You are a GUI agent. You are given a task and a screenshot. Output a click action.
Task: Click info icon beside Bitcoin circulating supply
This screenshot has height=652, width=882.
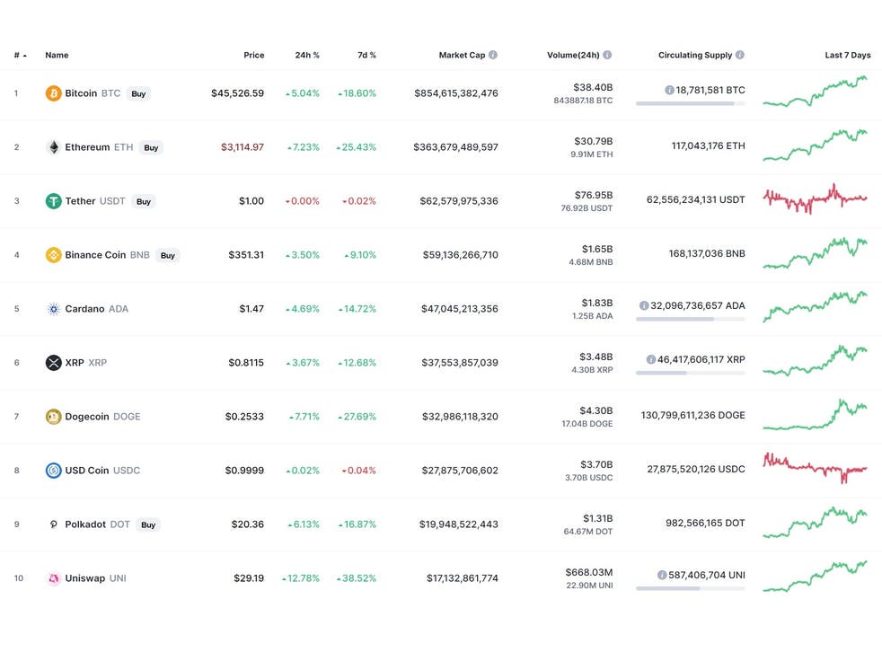pos(669,90)
